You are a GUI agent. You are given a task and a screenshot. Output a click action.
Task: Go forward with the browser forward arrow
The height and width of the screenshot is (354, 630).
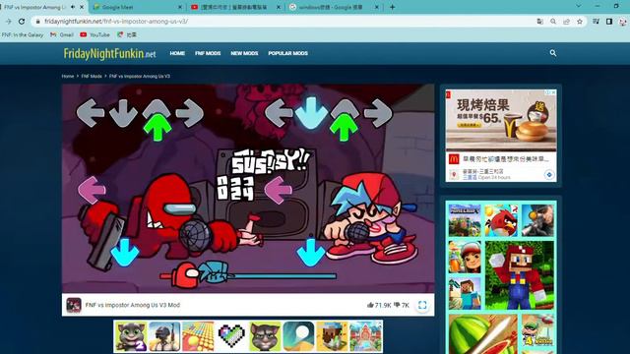[9, 22]
